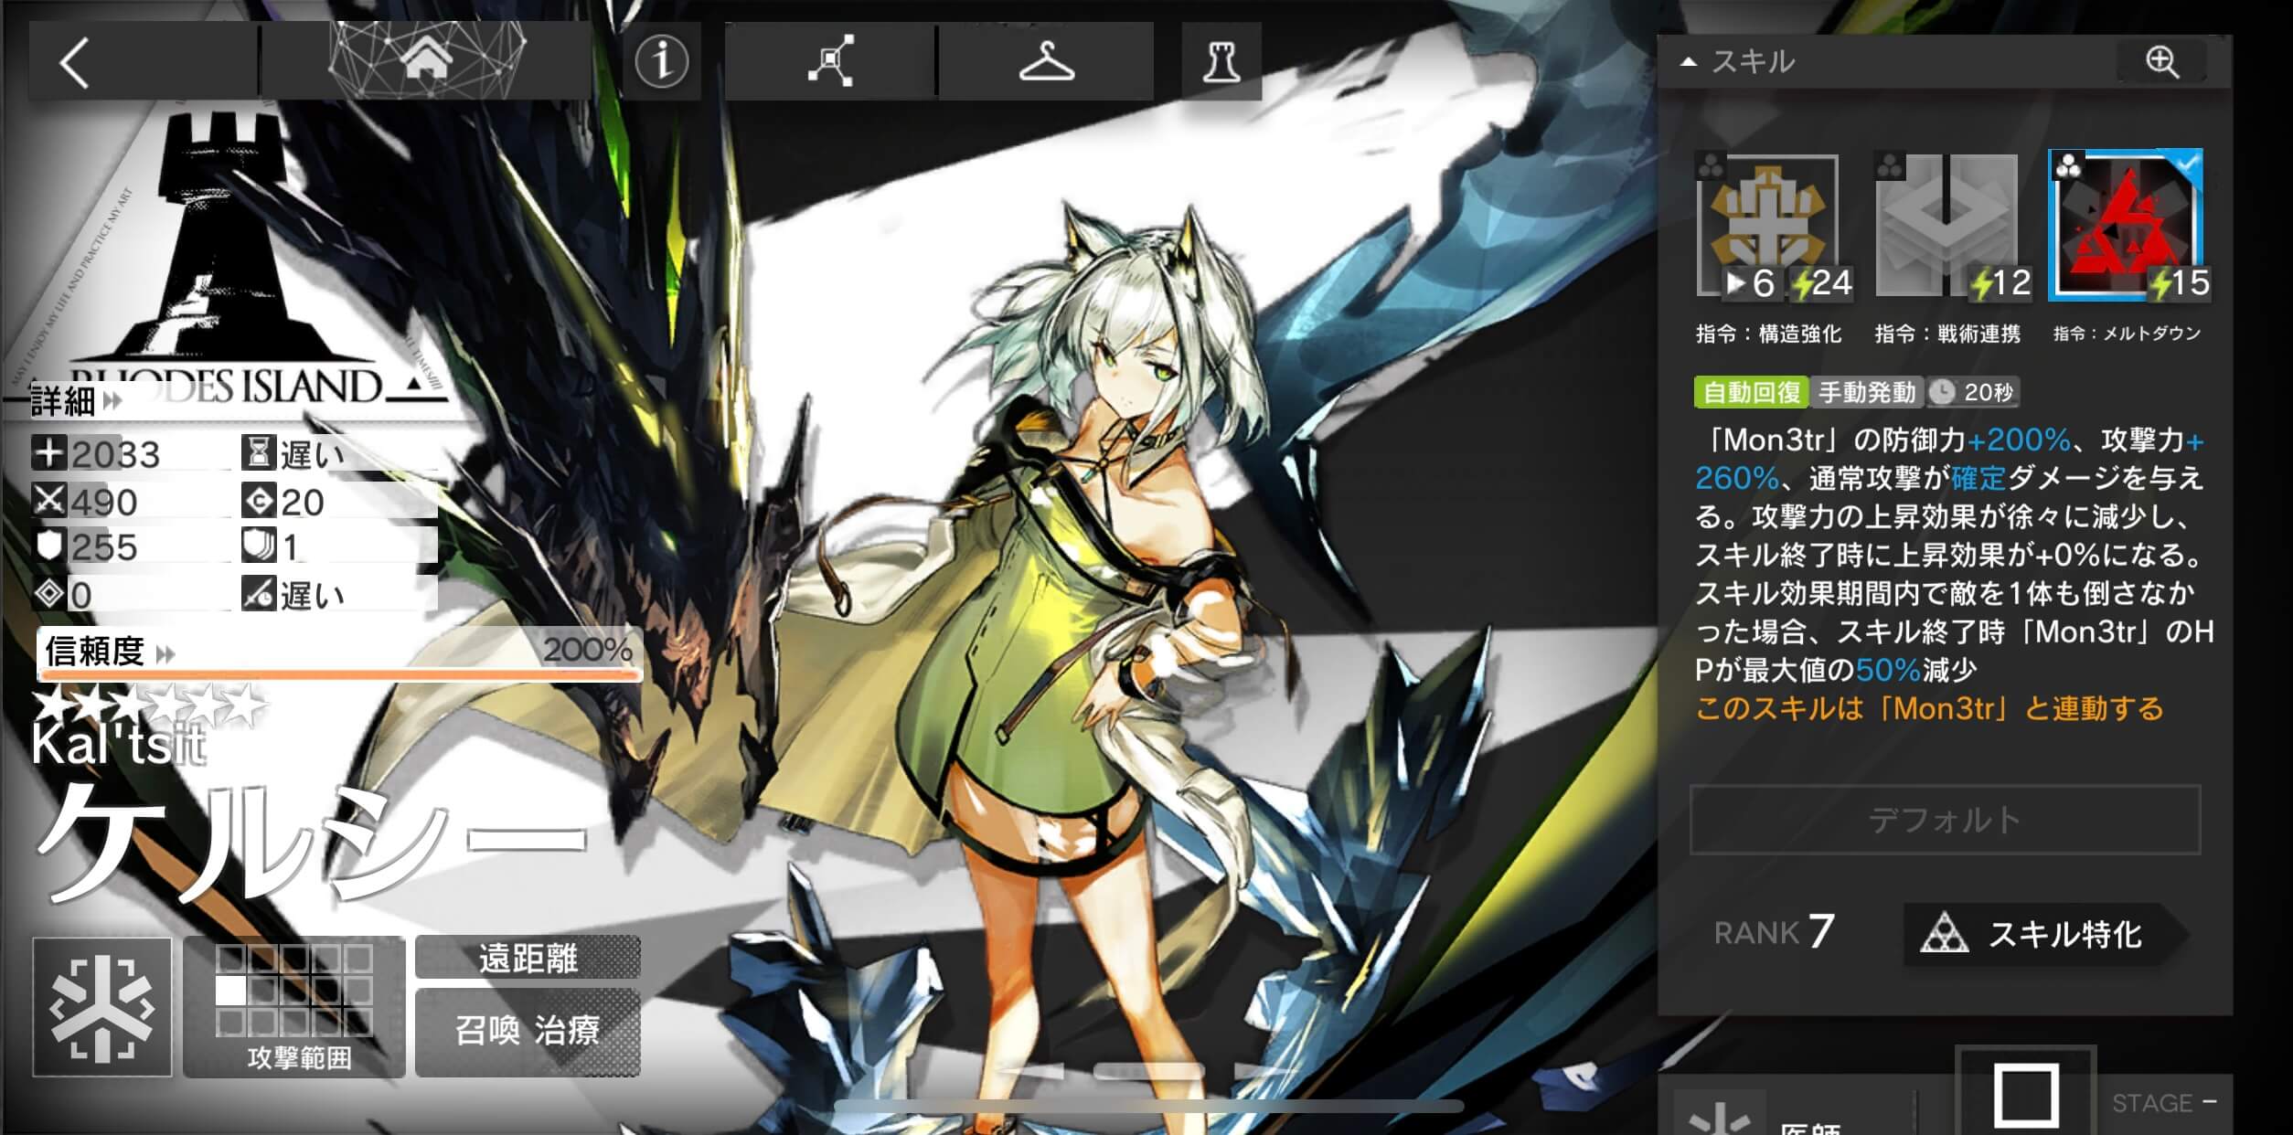Collapse the スキル panel header arrow
Image resolution: width=2293 pixels, height=1135 pixels.
1689,61
